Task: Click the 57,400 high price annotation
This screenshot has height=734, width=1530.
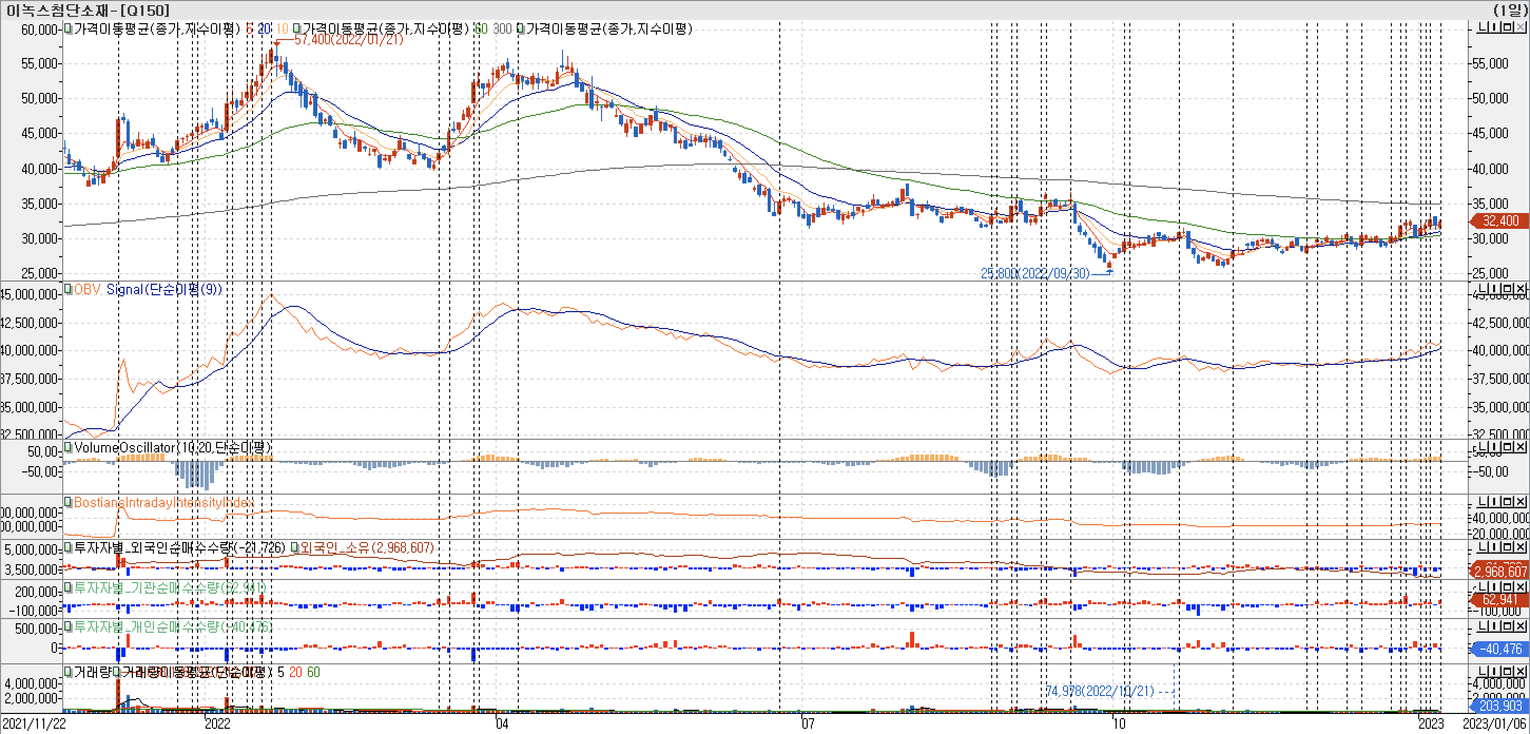Action: coord(348,39)
